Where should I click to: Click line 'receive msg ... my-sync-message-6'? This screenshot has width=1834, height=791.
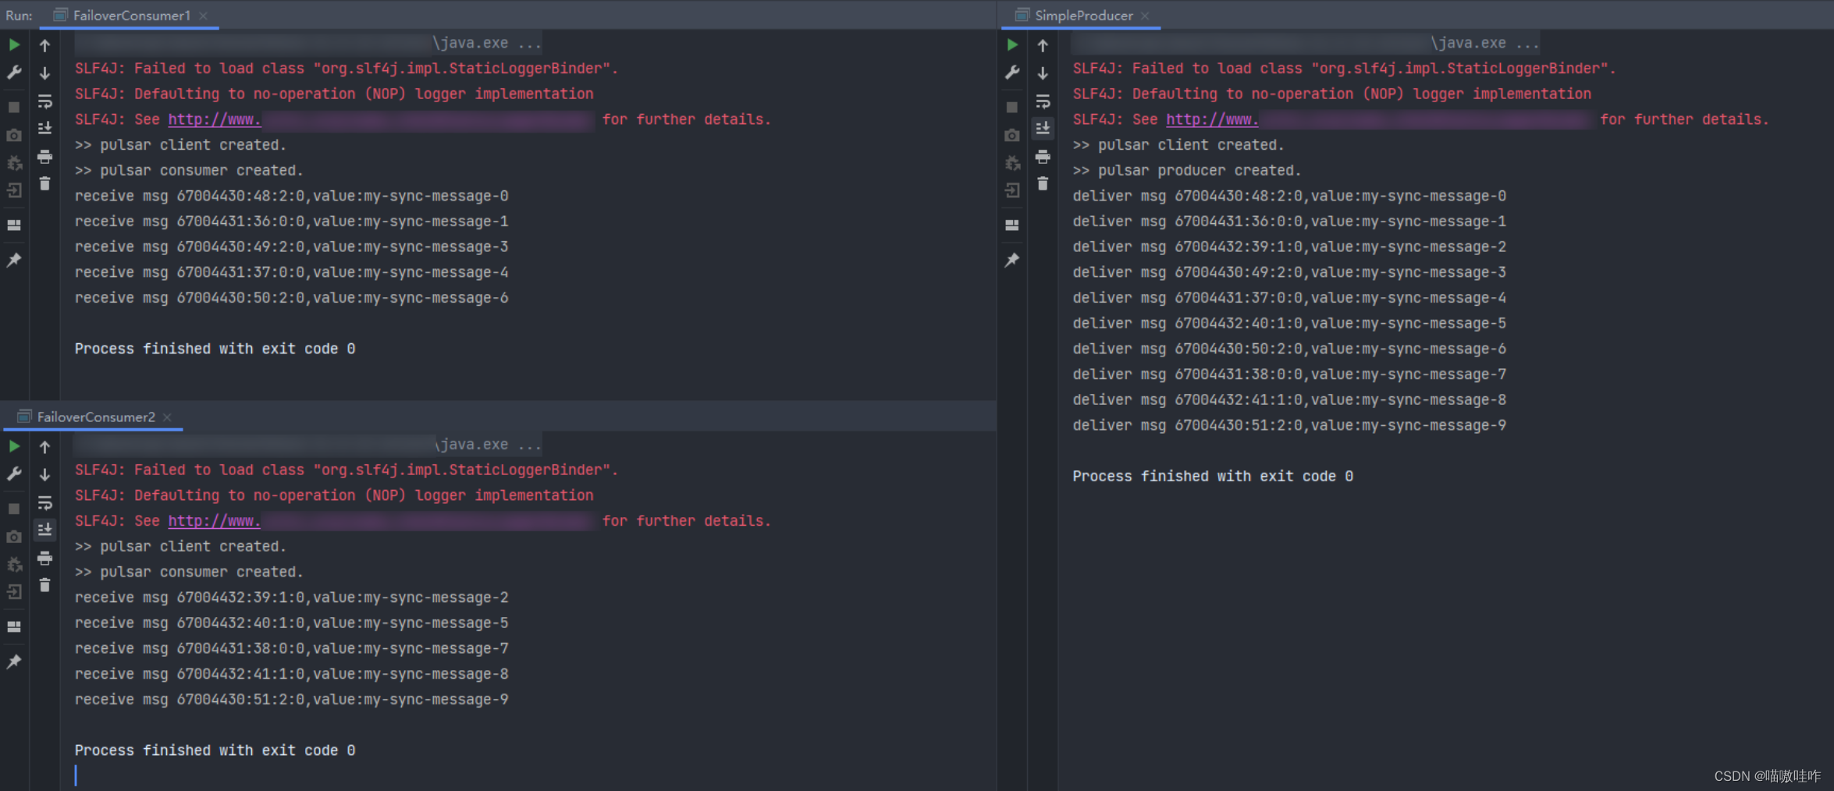click(292, 298)
